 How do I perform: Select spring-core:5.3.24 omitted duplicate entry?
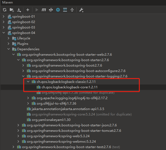tap(82, 114)
